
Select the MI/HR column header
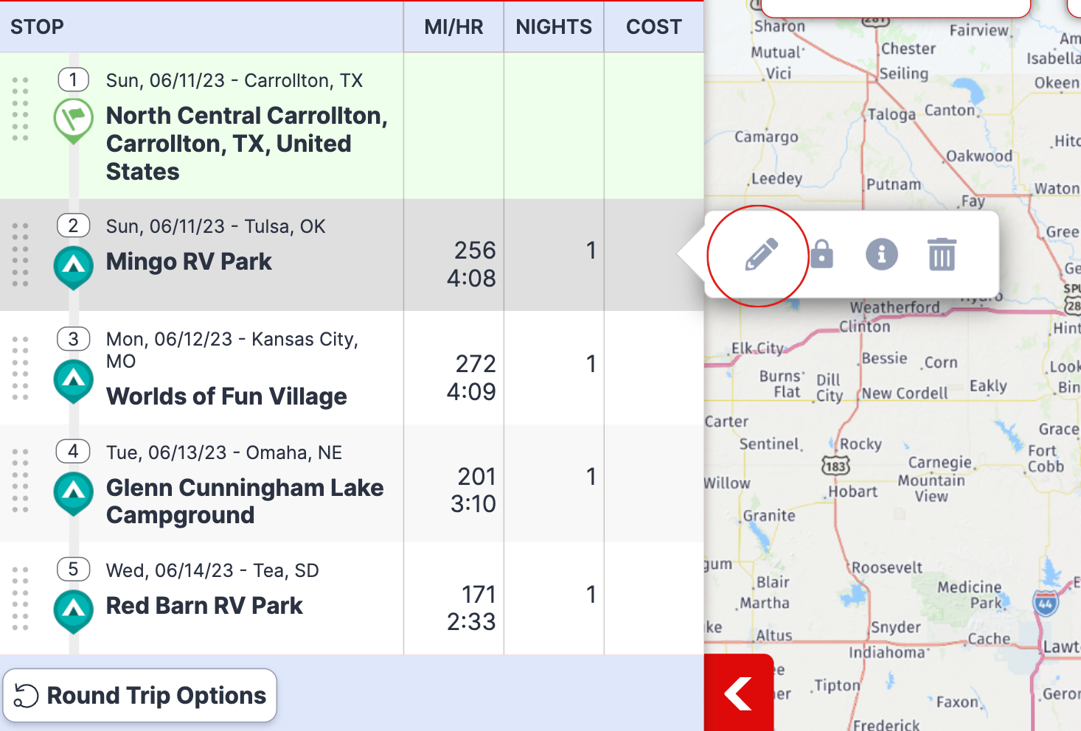[x=453, y=27]
